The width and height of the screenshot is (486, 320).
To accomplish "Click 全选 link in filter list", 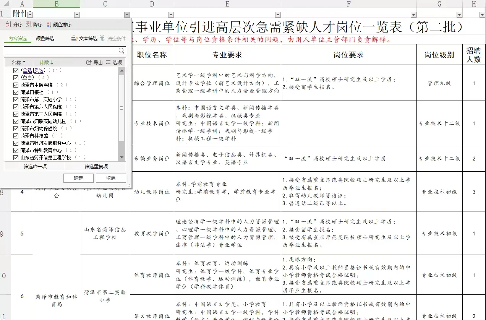I will pos(27,70).
